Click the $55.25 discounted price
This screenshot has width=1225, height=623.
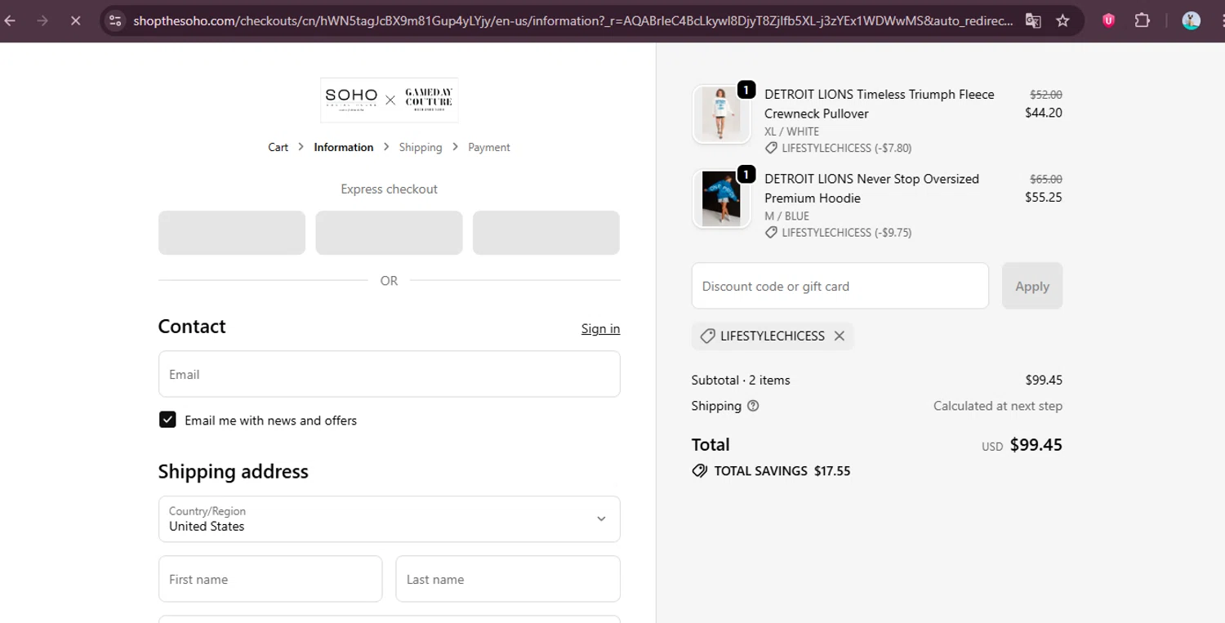click(1044, 197)
